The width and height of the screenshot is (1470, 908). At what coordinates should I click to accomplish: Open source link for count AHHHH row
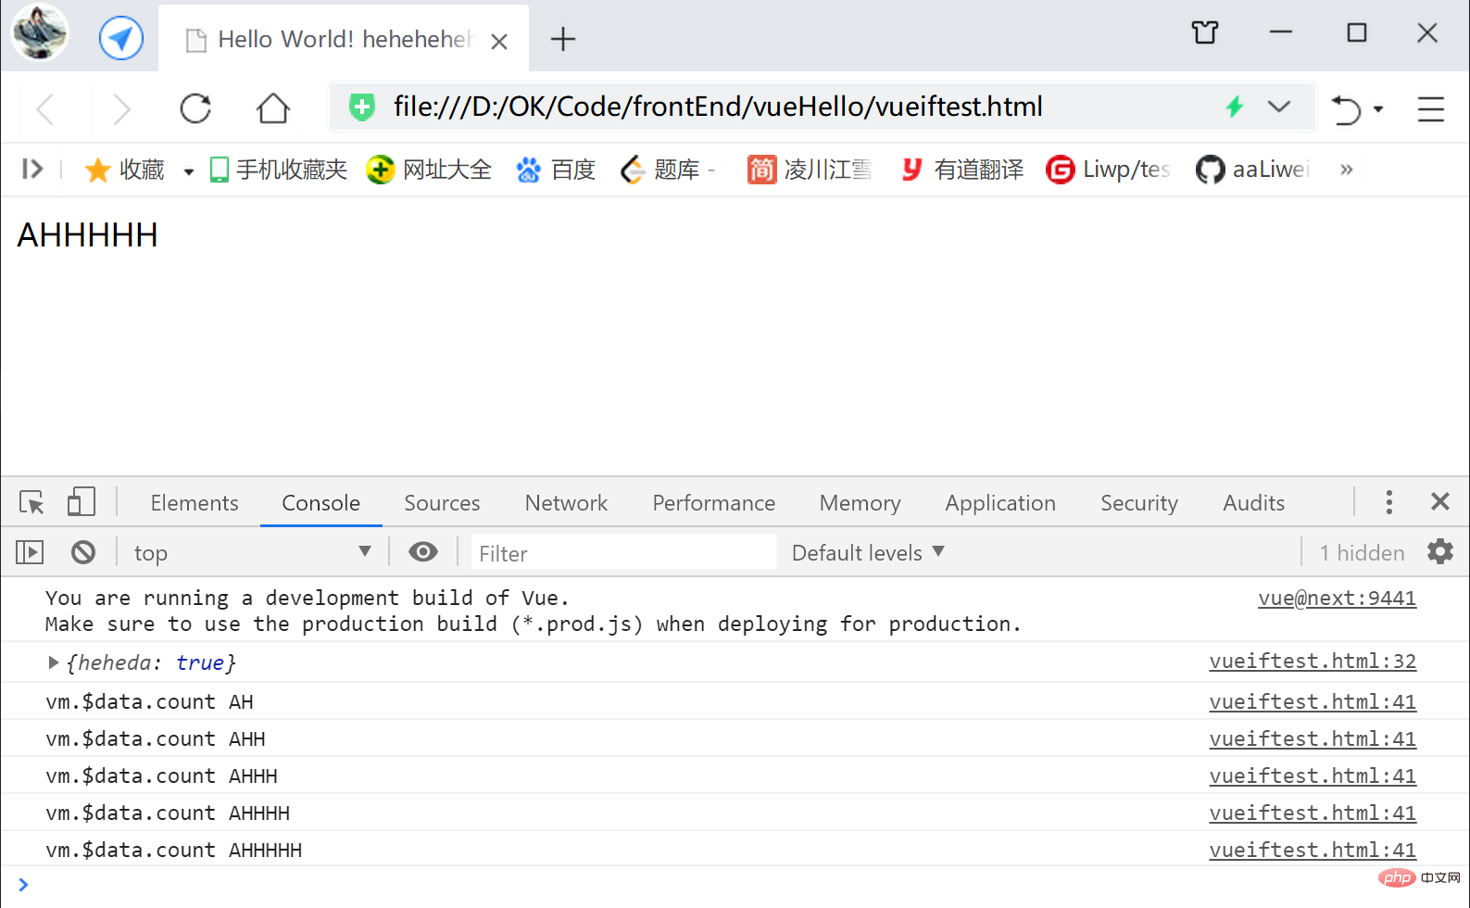coord(1313,813)
